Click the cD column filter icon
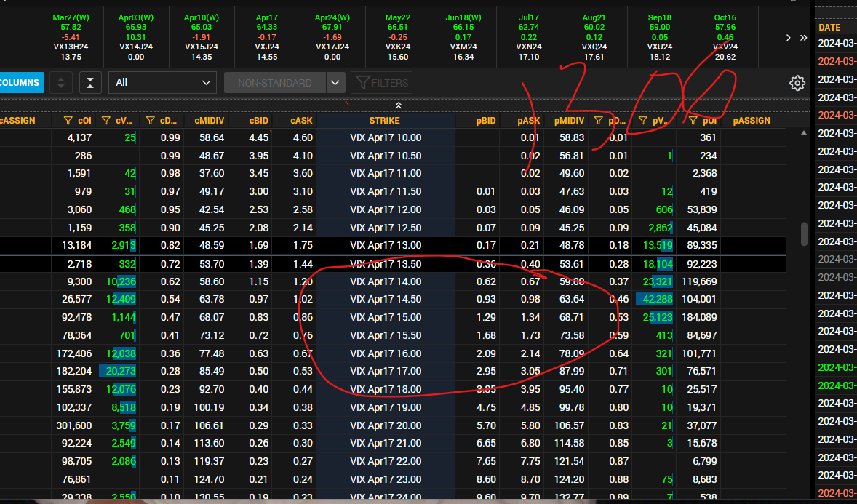This screenshot has height=504, width=857. tap(151, 121)
